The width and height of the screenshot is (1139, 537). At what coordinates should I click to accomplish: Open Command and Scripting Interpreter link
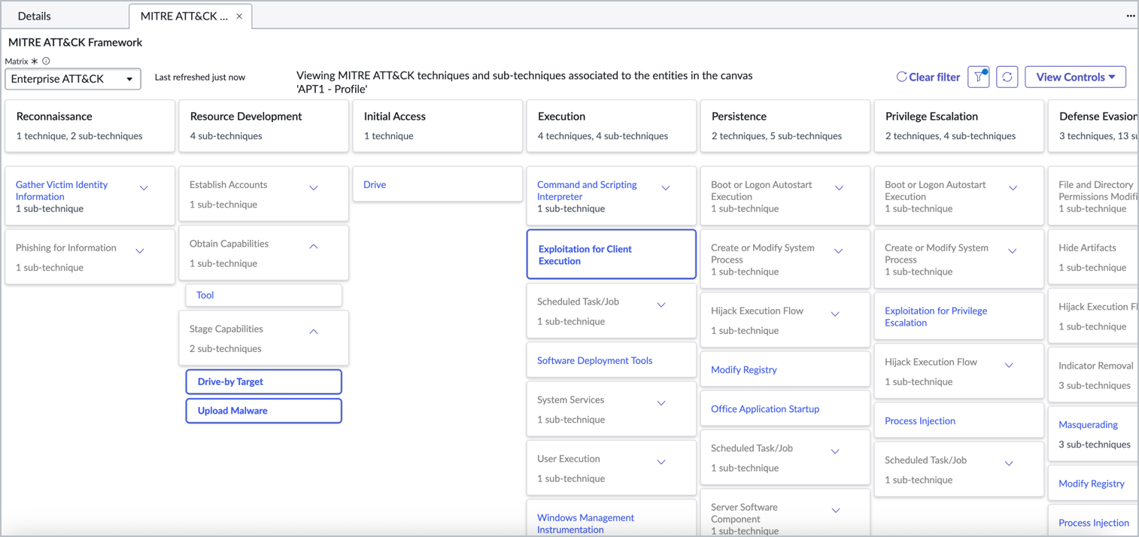point(587,190)
